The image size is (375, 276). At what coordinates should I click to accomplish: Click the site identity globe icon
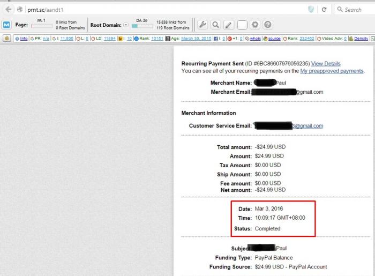[20, 10]
